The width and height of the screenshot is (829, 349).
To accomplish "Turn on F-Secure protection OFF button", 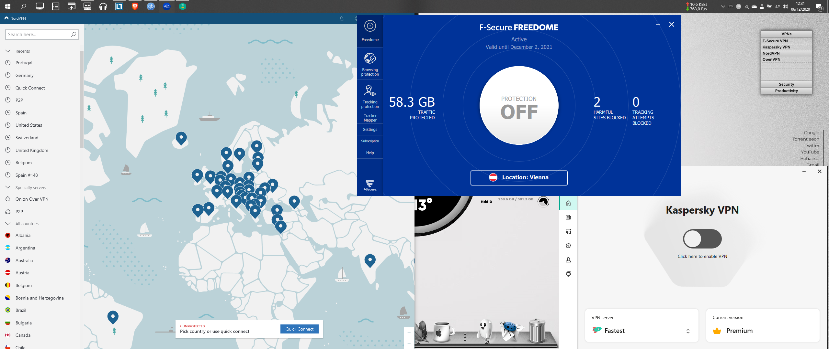I will pos(519,106).
